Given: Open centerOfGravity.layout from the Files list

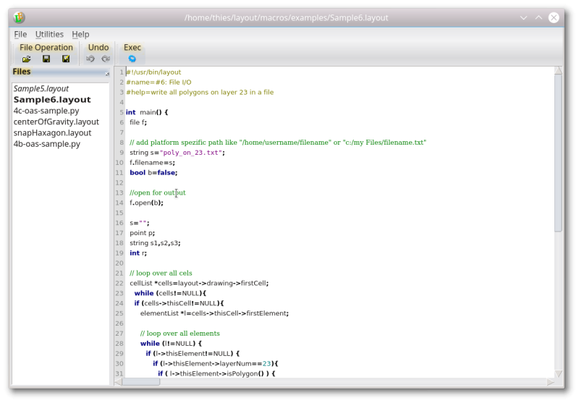Looking at the screenshot, I should pos(56,122).
